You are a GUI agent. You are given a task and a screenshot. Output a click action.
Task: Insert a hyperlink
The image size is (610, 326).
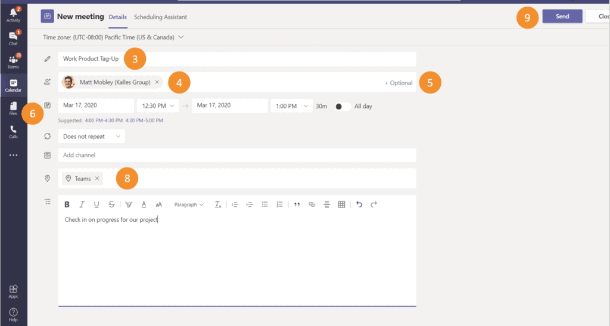point(312,204)
